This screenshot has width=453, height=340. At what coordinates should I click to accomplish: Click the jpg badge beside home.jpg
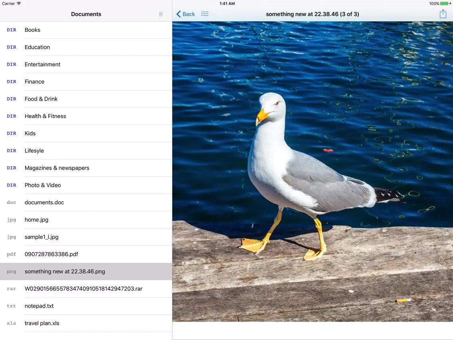click(x=12, y=220)
